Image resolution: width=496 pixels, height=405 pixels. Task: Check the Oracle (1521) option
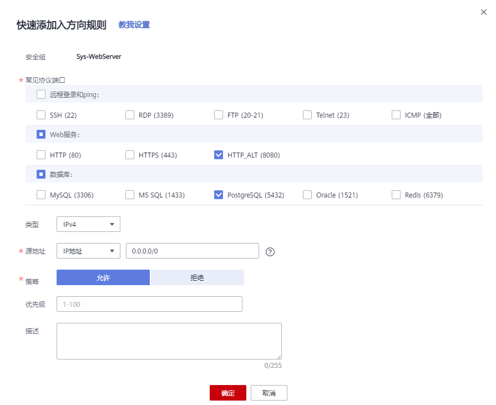[x=307, y=195]
